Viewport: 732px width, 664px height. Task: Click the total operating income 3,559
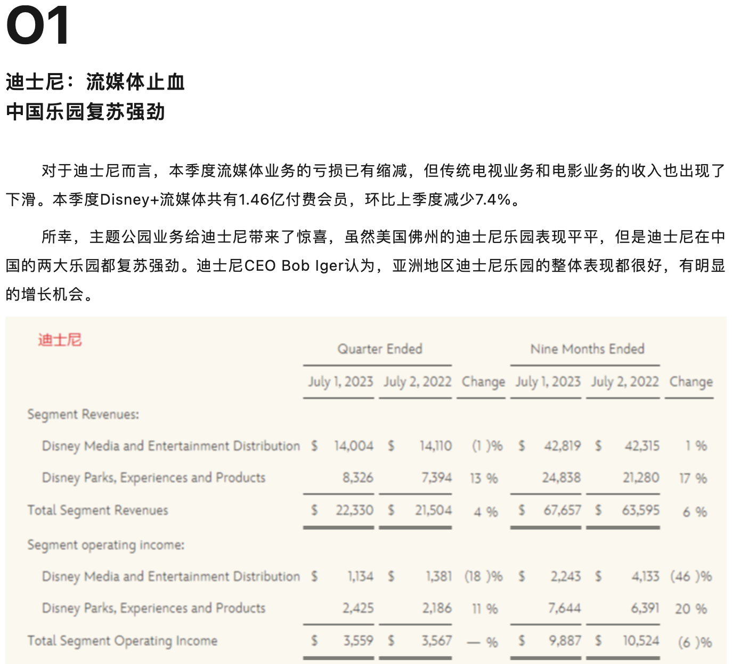point(359,641)
